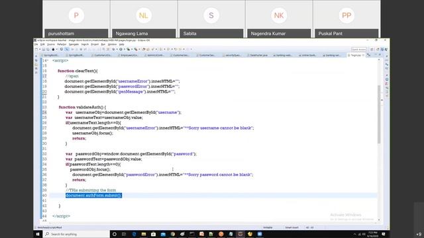Maximize the editor area
The width and height of the screenshot is (424, 238).
tap(380, 55)
